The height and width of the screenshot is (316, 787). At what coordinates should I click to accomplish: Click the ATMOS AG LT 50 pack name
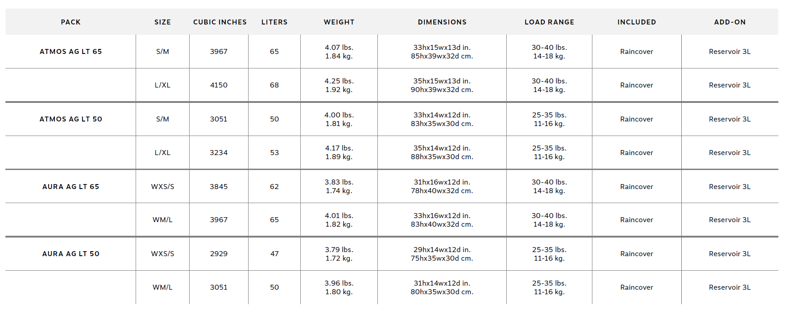[71, 119]
